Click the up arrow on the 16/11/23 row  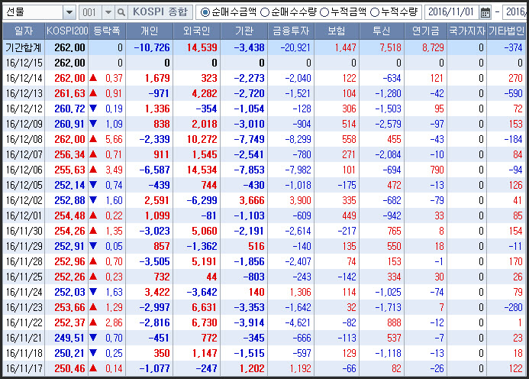click(93, 307)
